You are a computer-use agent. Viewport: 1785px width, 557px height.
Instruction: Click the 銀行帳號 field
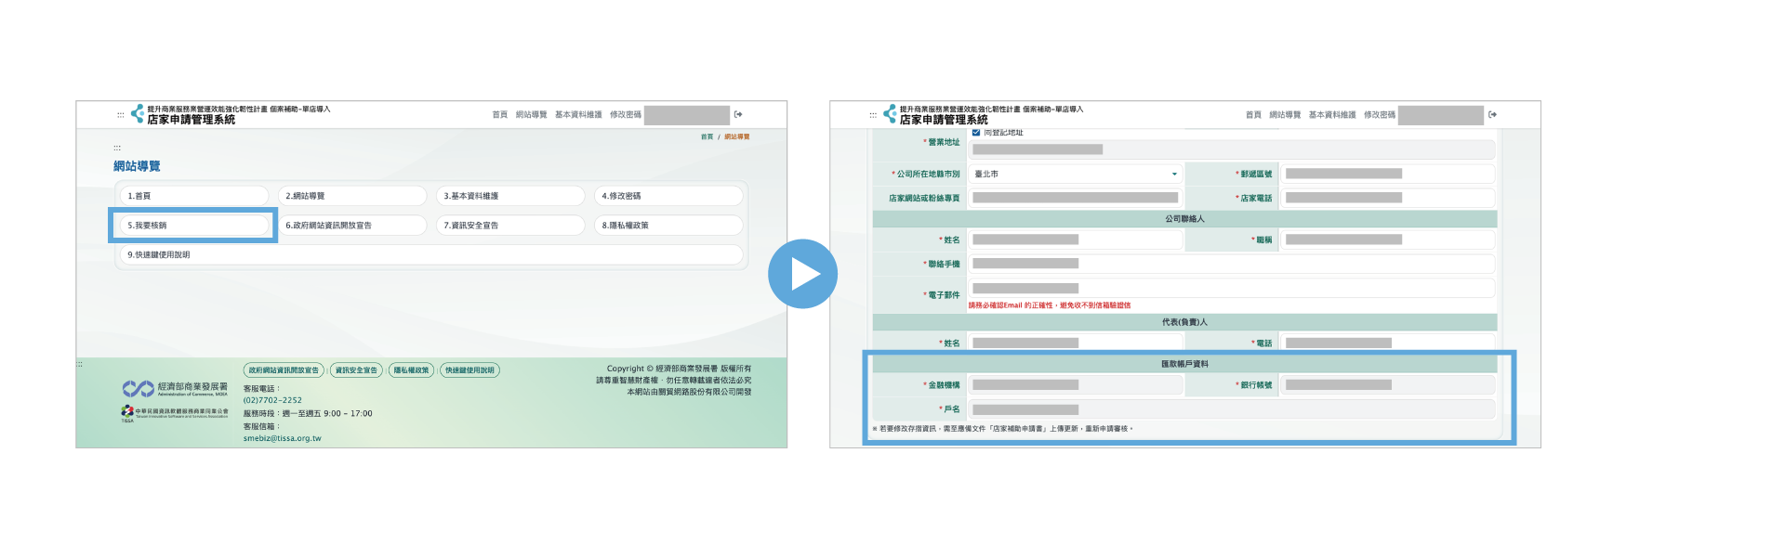1388,384
